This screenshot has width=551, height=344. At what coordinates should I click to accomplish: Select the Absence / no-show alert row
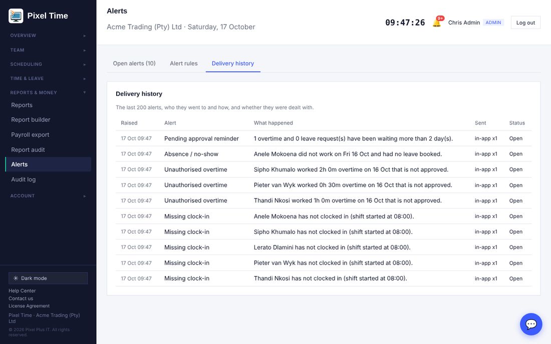[324, 154]
